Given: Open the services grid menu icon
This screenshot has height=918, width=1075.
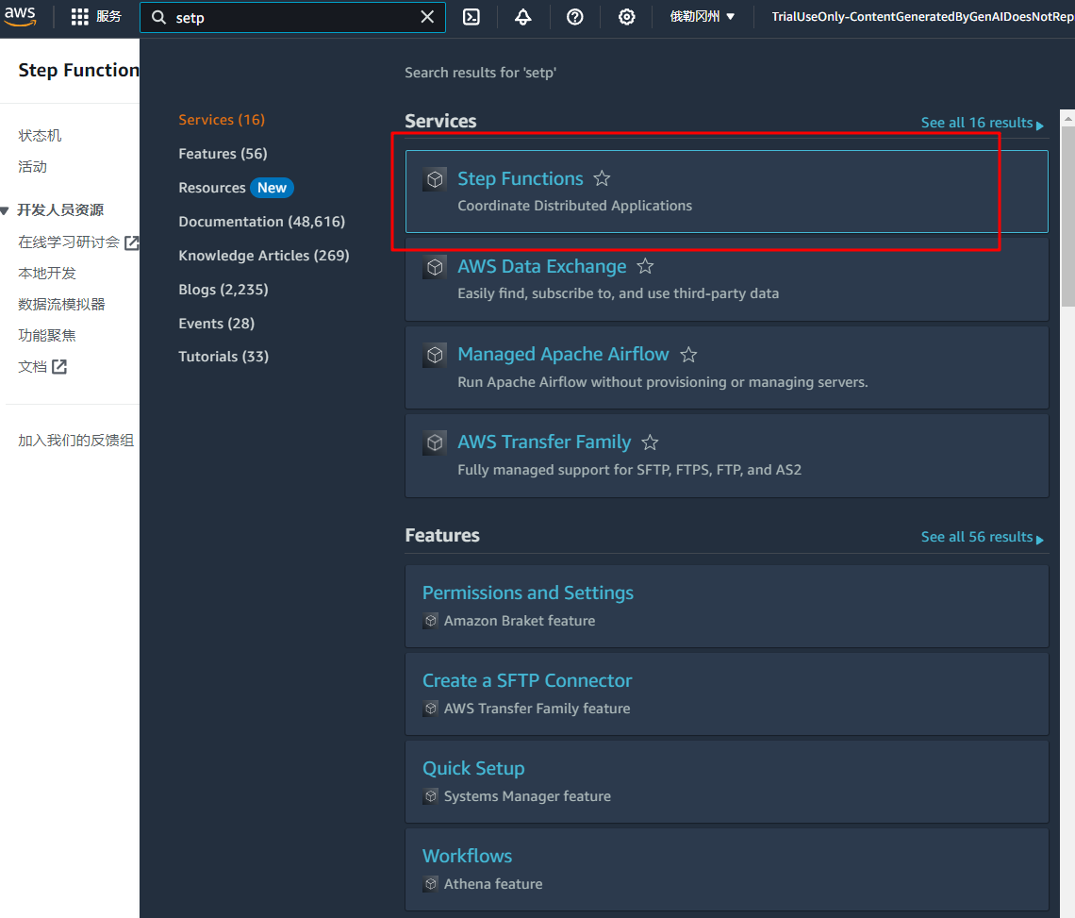Looking at the screenshot, I should point(79,16).
